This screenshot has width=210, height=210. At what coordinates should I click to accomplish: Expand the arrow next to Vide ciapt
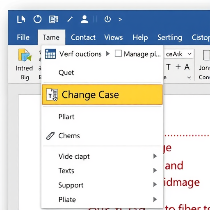point(155,156)
